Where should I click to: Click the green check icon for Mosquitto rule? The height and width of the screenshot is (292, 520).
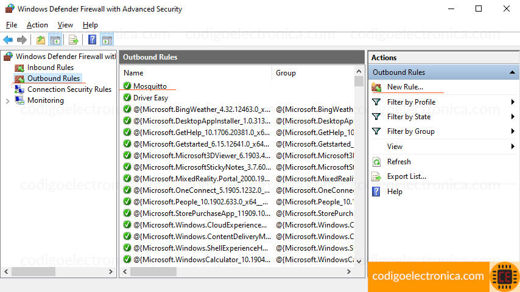coord(127,86)
